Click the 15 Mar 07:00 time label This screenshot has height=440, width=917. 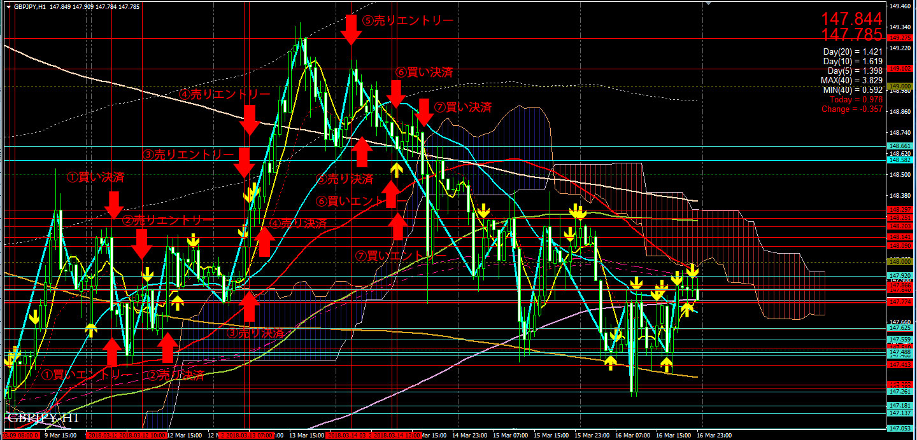pyautogui.click(x=511, y=436)
